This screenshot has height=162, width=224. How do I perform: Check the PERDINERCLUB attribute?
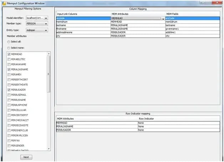coord(9,130)
